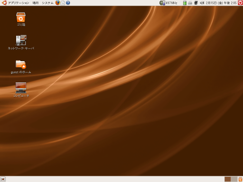Click the clock showing 2月15日 午後 2:05
The image size is (243, 182).
[x=221, y=3]
